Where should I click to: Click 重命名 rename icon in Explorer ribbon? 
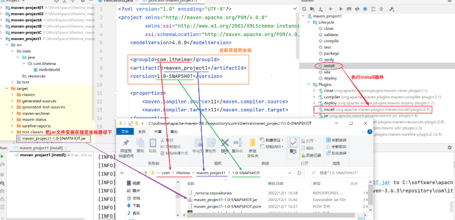point(238,146)
